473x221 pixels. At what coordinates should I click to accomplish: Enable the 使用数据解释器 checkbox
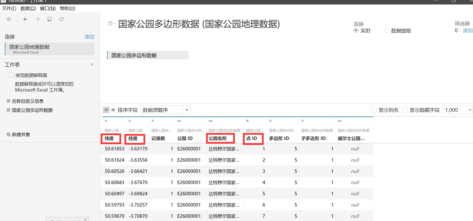point(11,75)
